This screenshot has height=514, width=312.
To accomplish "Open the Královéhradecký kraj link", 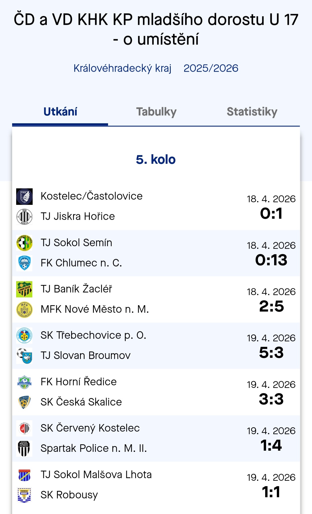I will [x=122, y=68].
